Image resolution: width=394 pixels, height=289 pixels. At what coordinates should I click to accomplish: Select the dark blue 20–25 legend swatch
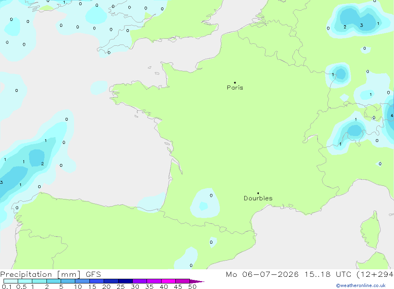[x=111, y=281]
